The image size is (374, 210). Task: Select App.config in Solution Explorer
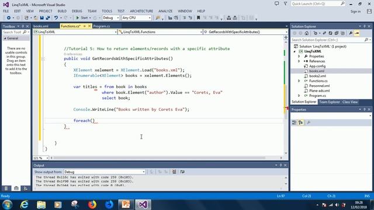(317, 66)
